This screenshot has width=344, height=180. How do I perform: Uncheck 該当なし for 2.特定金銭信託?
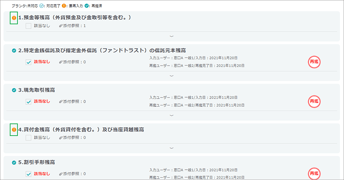(29, 62)
